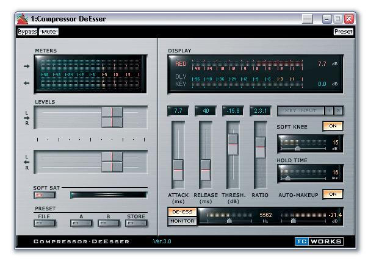Click the attack value field 7.7
The height and width of the screenshot is (264, 368).
tap(178, 111)
